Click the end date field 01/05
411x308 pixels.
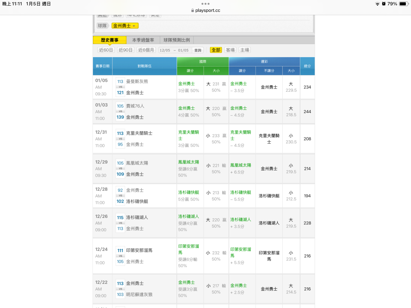coord(183,50)
